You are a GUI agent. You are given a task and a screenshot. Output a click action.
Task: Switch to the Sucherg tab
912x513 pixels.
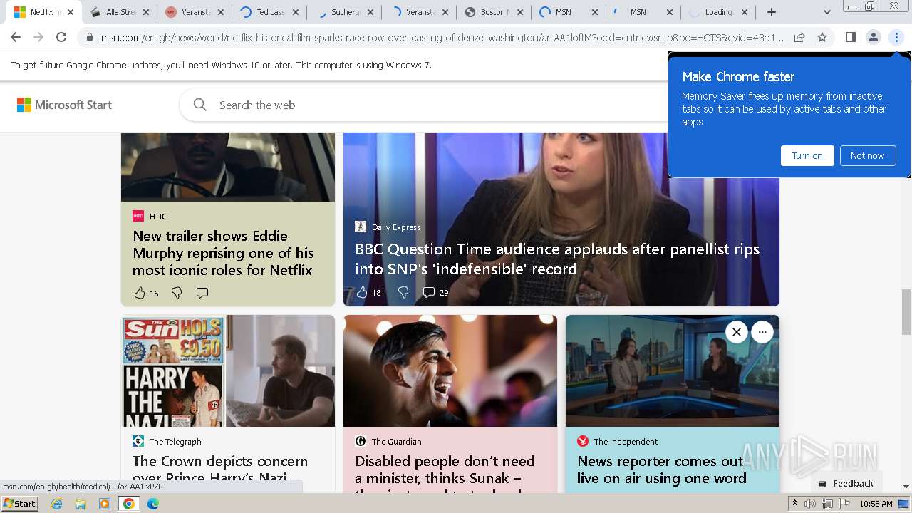pyautogui.click(x=346, y=12)
